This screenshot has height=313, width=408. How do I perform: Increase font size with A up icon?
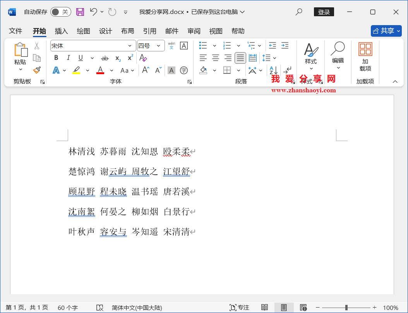point(146,70)
